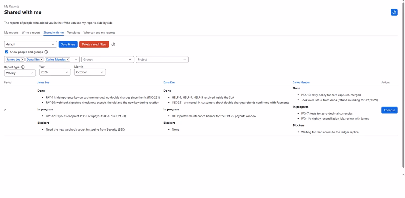Toggle Show people and groups checkbox

7,52
